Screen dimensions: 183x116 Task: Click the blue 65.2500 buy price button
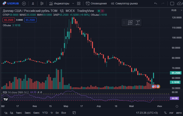(30, 20)
